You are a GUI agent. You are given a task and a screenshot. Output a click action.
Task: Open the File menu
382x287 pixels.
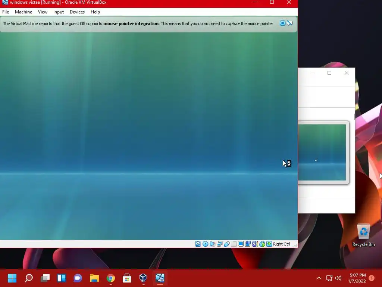[x=6, y=12]
